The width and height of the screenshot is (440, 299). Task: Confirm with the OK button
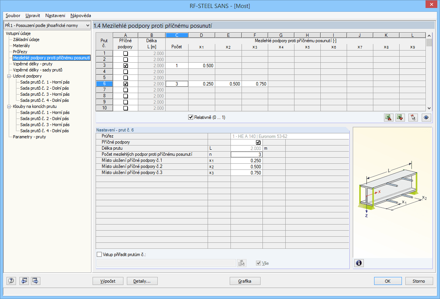[388, 281]
